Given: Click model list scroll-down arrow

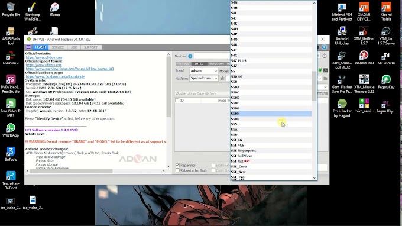Looking at the screenshot, I should (315, 177).
